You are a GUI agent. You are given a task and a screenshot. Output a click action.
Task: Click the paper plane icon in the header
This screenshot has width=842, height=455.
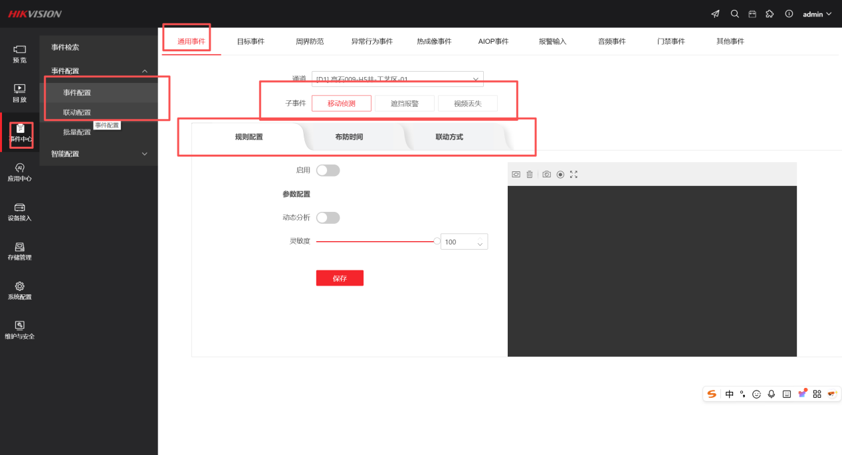[715, 14]
